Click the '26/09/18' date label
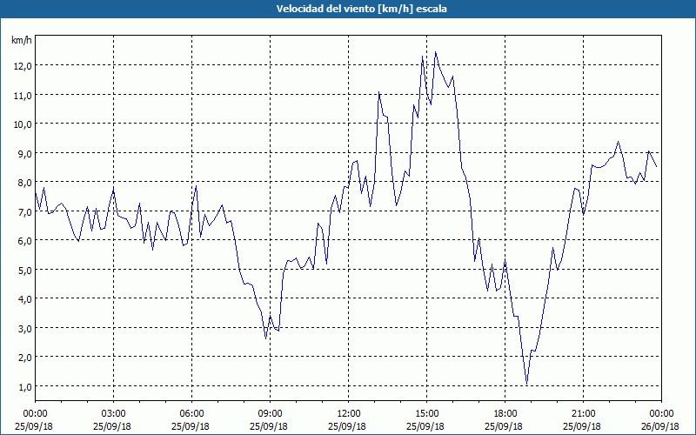Screen dimensions: 696x435 coord(660,426)
